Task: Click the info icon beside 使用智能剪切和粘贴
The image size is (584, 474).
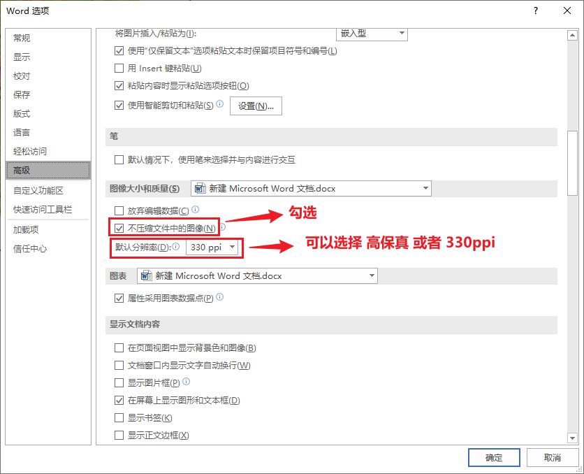Action: coord(220,104)
